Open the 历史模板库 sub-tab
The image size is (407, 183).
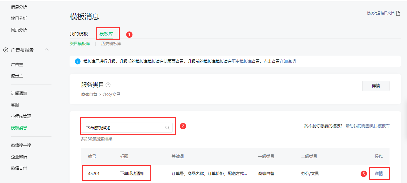click(x=111, y=44)
